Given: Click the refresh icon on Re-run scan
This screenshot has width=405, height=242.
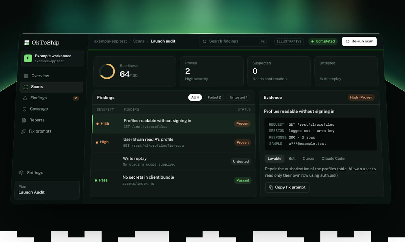Looking at the screenshot, I should (348, 41).
